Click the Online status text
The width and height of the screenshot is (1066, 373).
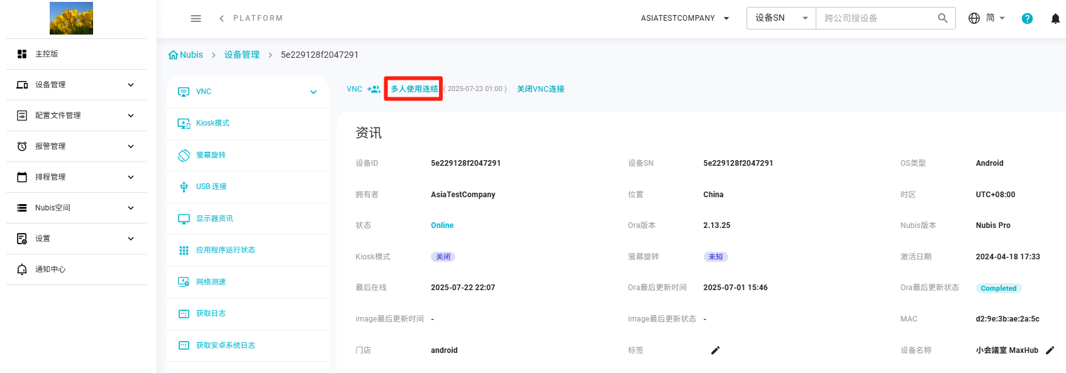tap(442, 225)
